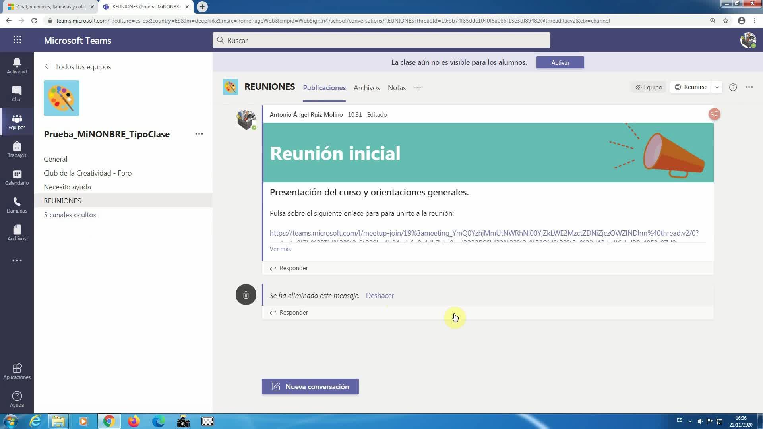Toggle Equipo visibility eye button
Viewport: 763px width, 429px height.
click(x=649, y=87)
